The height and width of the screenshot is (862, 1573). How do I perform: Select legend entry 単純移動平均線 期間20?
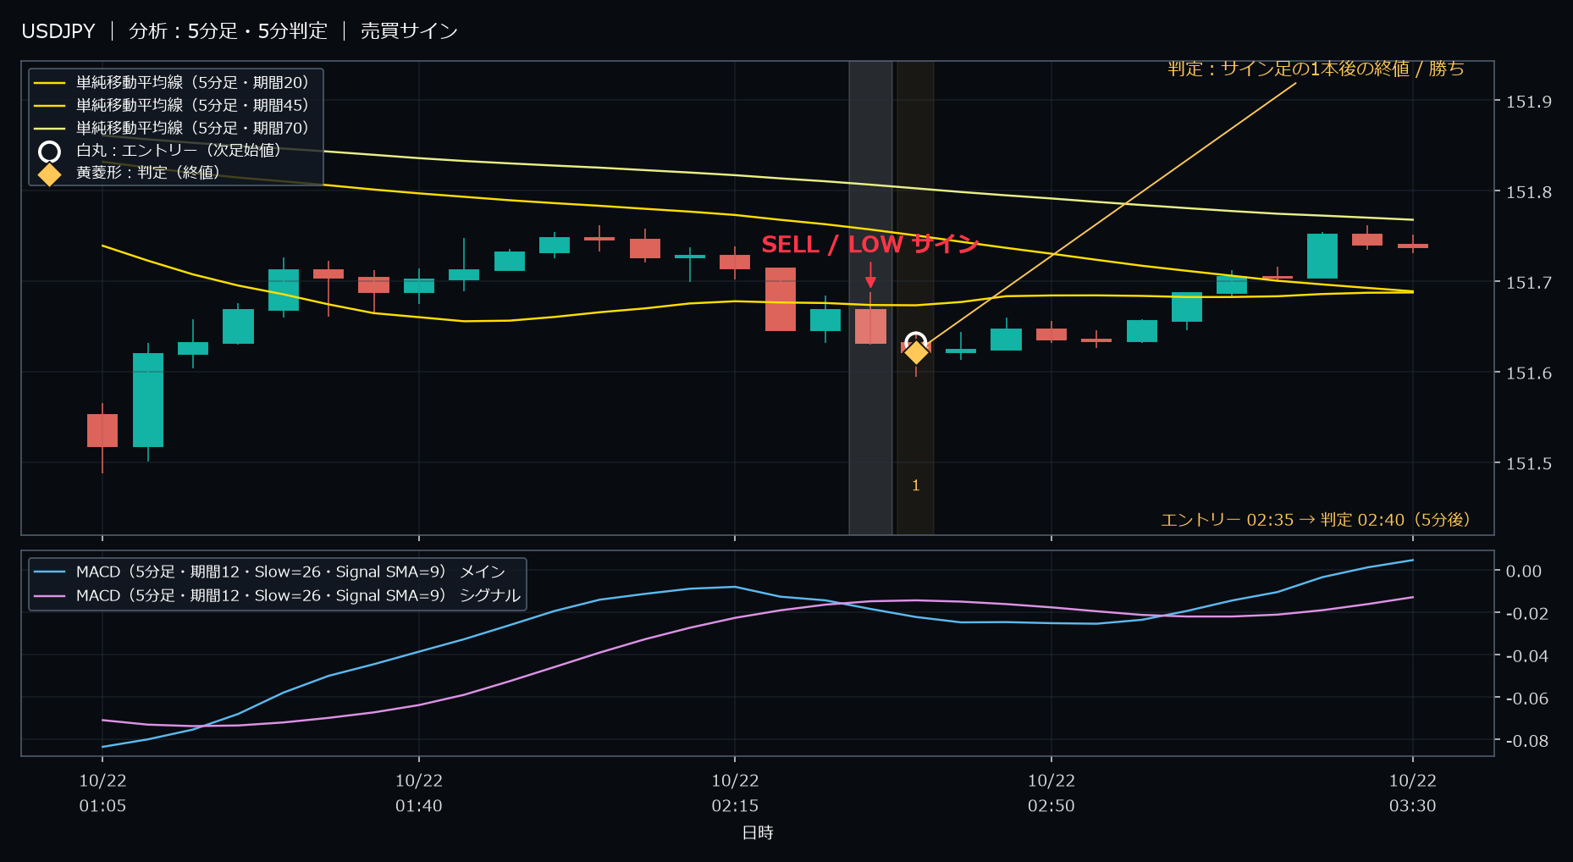pyautogui.click(x=172, y=82)
